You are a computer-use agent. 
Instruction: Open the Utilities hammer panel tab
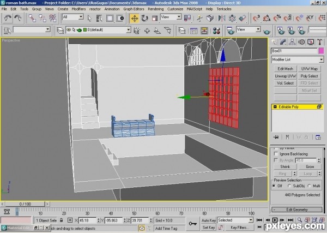320,42
